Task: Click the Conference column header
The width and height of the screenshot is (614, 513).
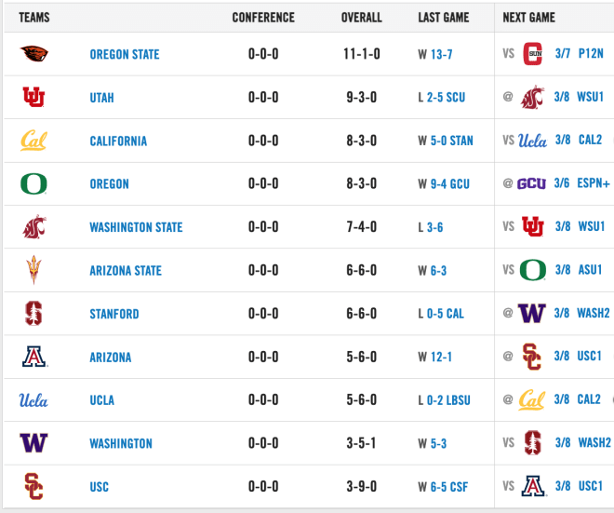Action: point(263,18)
